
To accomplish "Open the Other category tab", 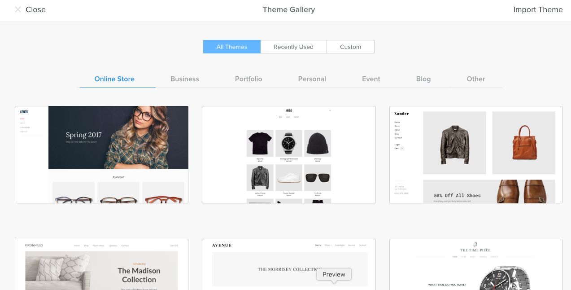I will [x=476, y=79].
